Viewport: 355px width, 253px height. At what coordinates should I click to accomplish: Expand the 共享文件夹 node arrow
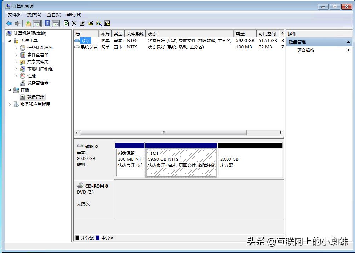point(16,62)
